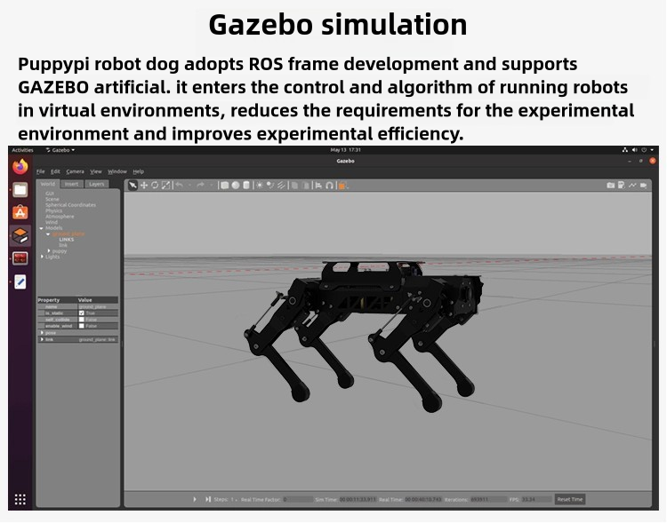Open Firefox from the dock

[20, 167]
